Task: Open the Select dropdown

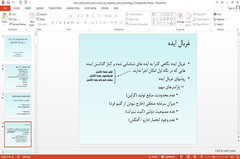Action: 219,24
